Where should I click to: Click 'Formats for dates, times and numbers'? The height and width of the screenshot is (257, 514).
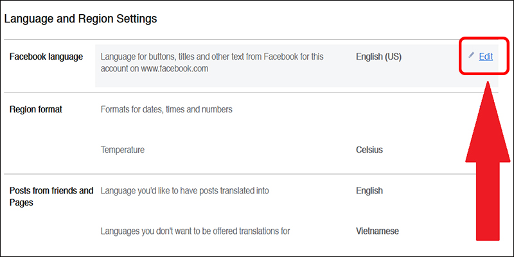(x=166, y=109)
